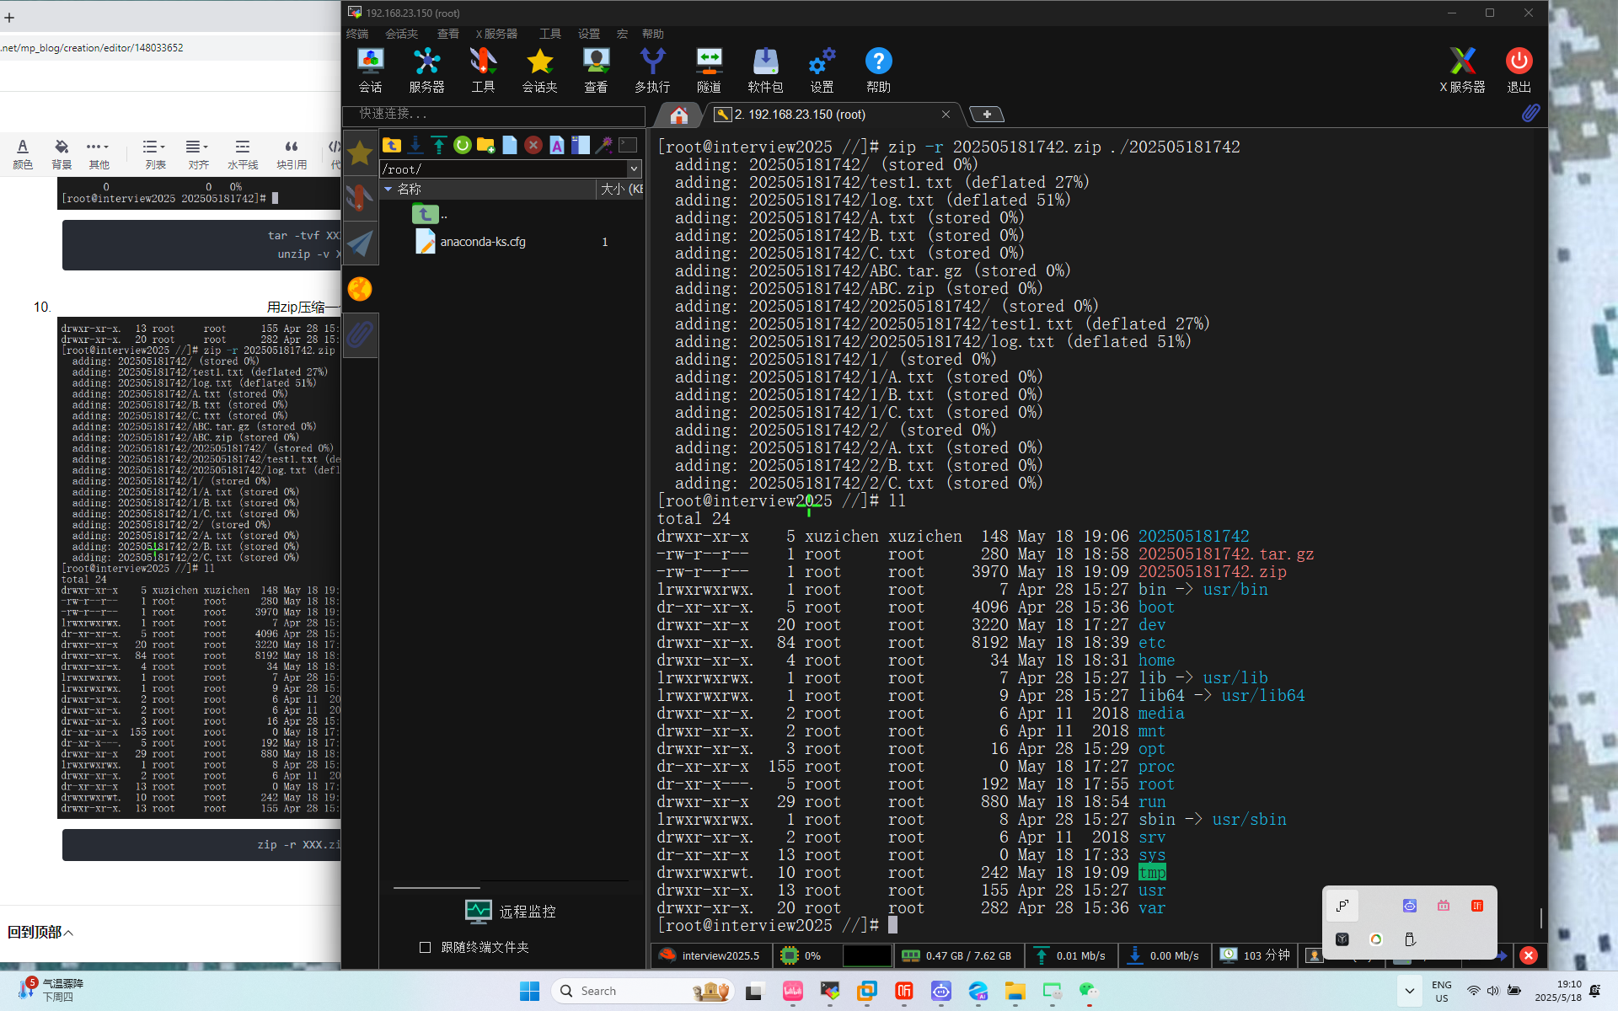1618x1011 pixels.
Task: Open the 会话夹 menu
Action: tap(401, 34)
